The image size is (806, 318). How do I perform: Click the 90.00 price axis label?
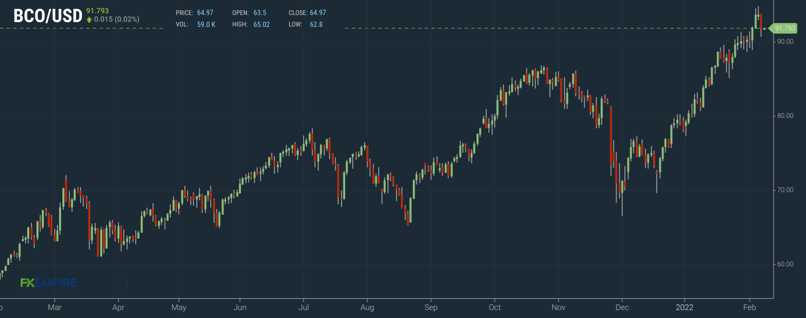coord(785,42)
